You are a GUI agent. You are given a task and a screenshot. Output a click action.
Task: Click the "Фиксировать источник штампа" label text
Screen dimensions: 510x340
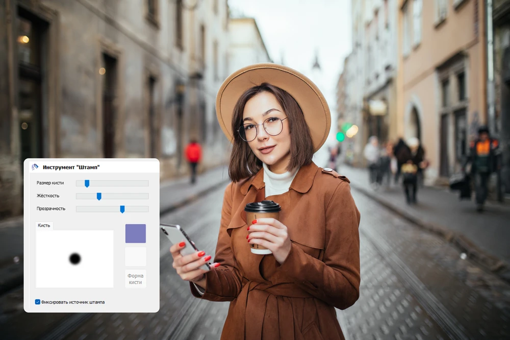click(x=73, y=302)
